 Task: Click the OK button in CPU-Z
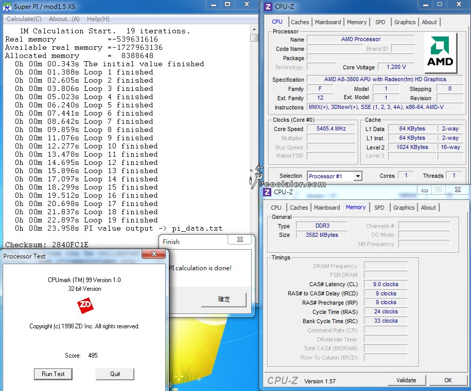pos(448,380)
